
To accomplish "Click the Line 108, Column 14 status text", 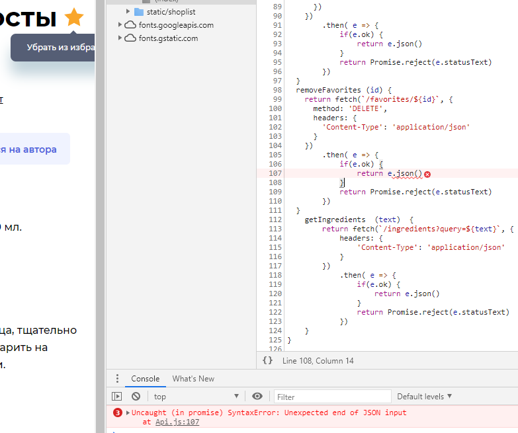I will point(318,361).
